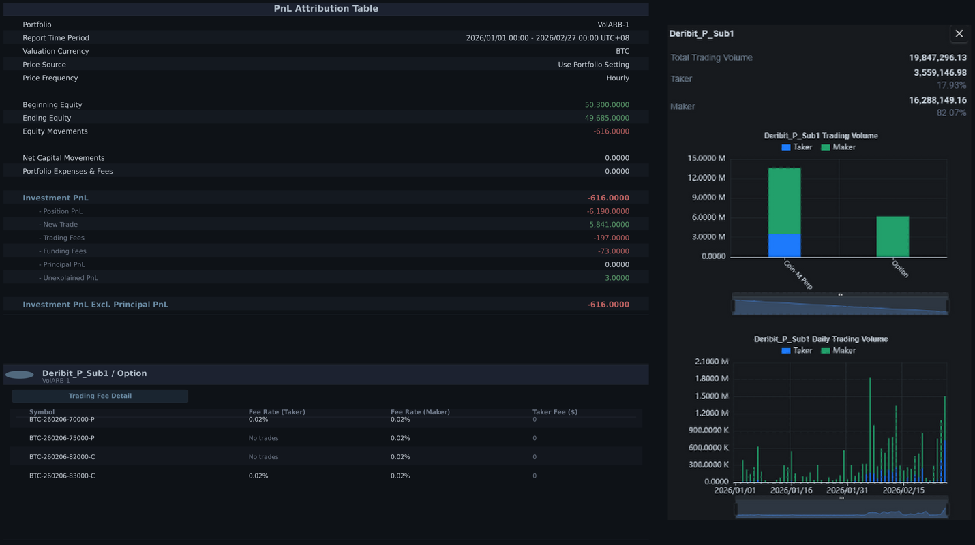Click 'No trades' in the BTC-260206-75000-P row
This screenshot has width=975, height=545.
263,438
